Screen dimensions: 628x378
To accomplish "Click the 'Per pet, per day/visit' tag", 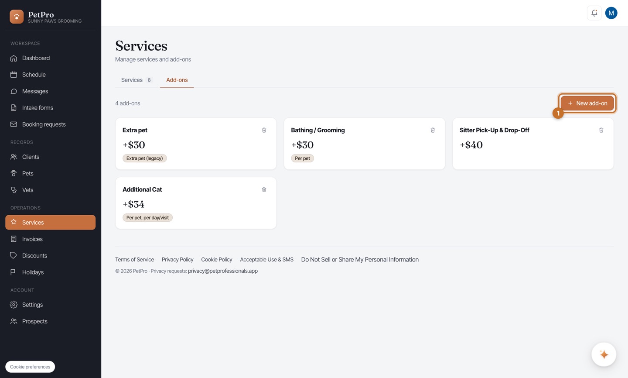I will (x=147, y=217).
